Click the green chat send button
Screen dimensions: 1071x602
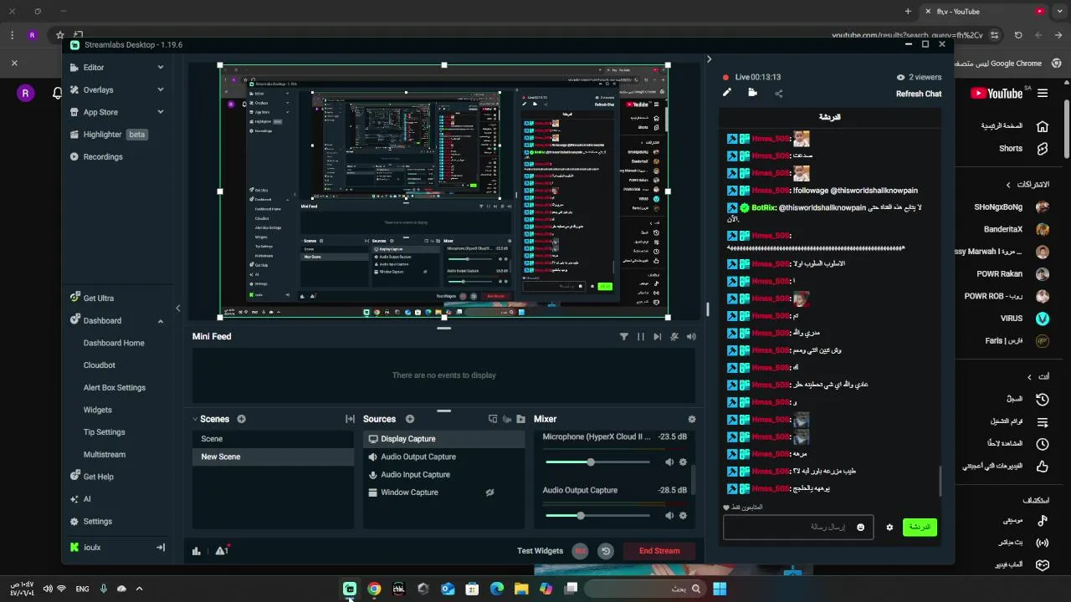click(x=920, y=527)
